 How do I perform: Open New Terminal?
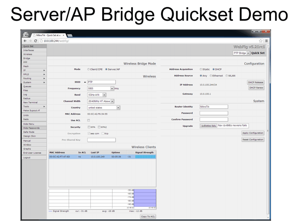(34, 103)
